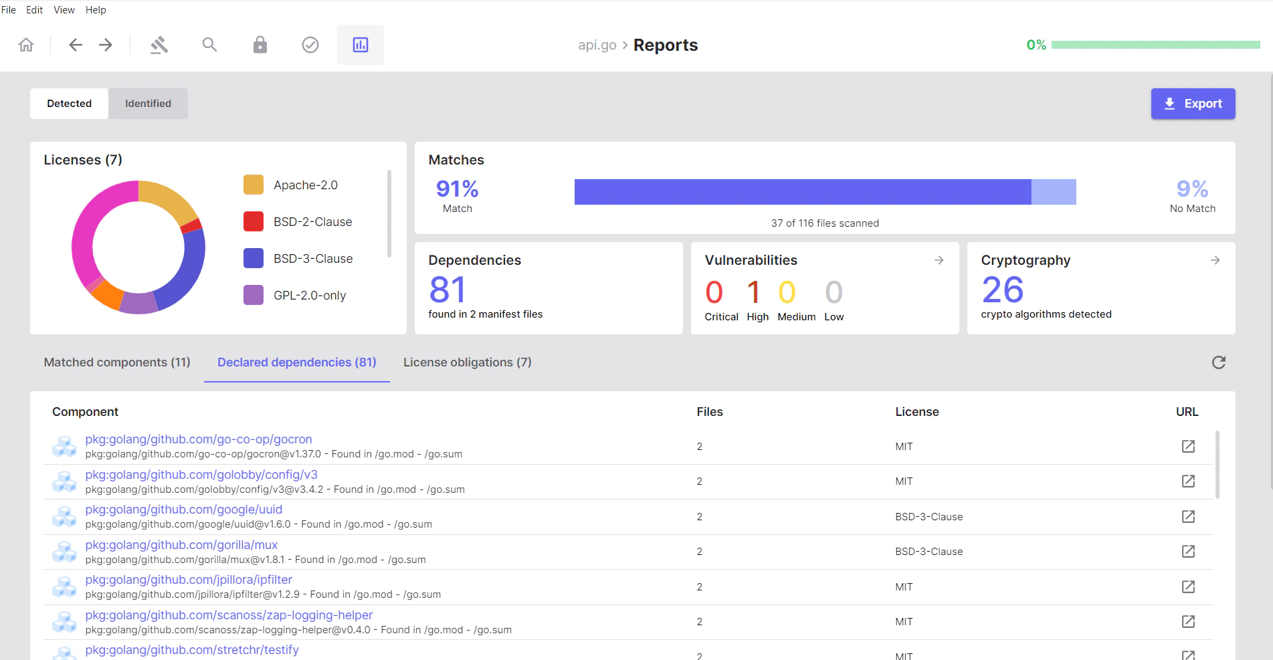
Task: Expand Vulnerabilities details arrow
Action: pyautogui.click(x=939, y=260)
